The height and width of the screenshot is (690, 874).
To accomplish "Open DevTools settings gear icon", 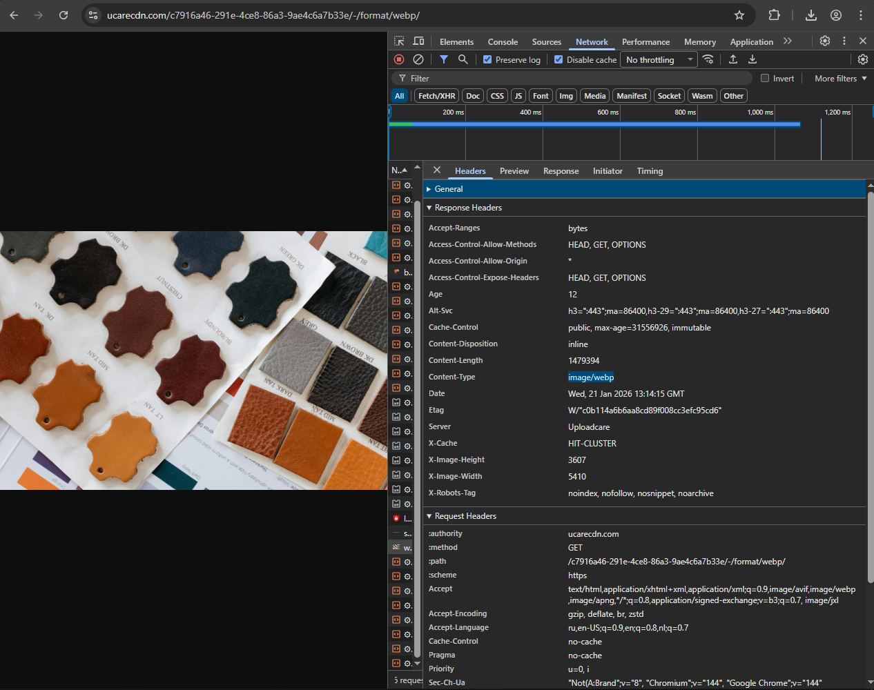I will pyautogui.click(x=825, y=41).
